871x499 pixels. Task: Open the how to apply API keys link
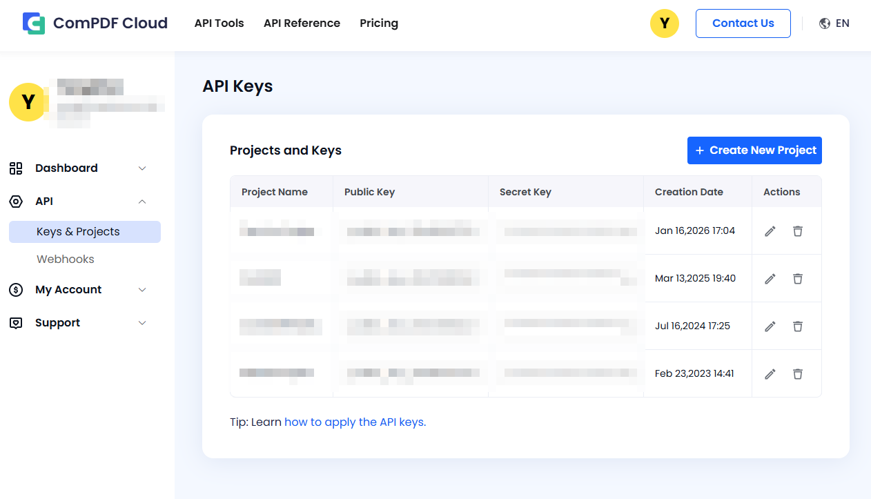tap(355, 422)
